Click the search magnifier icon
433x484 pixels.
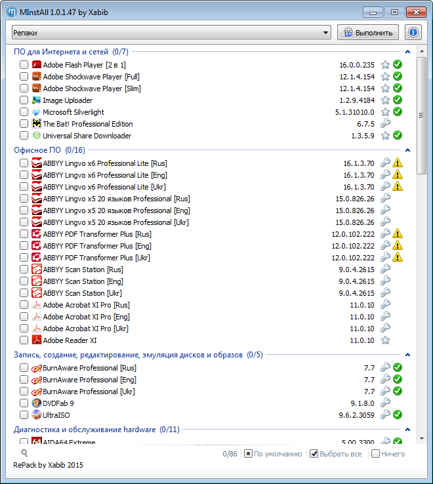tap(24, 453)
